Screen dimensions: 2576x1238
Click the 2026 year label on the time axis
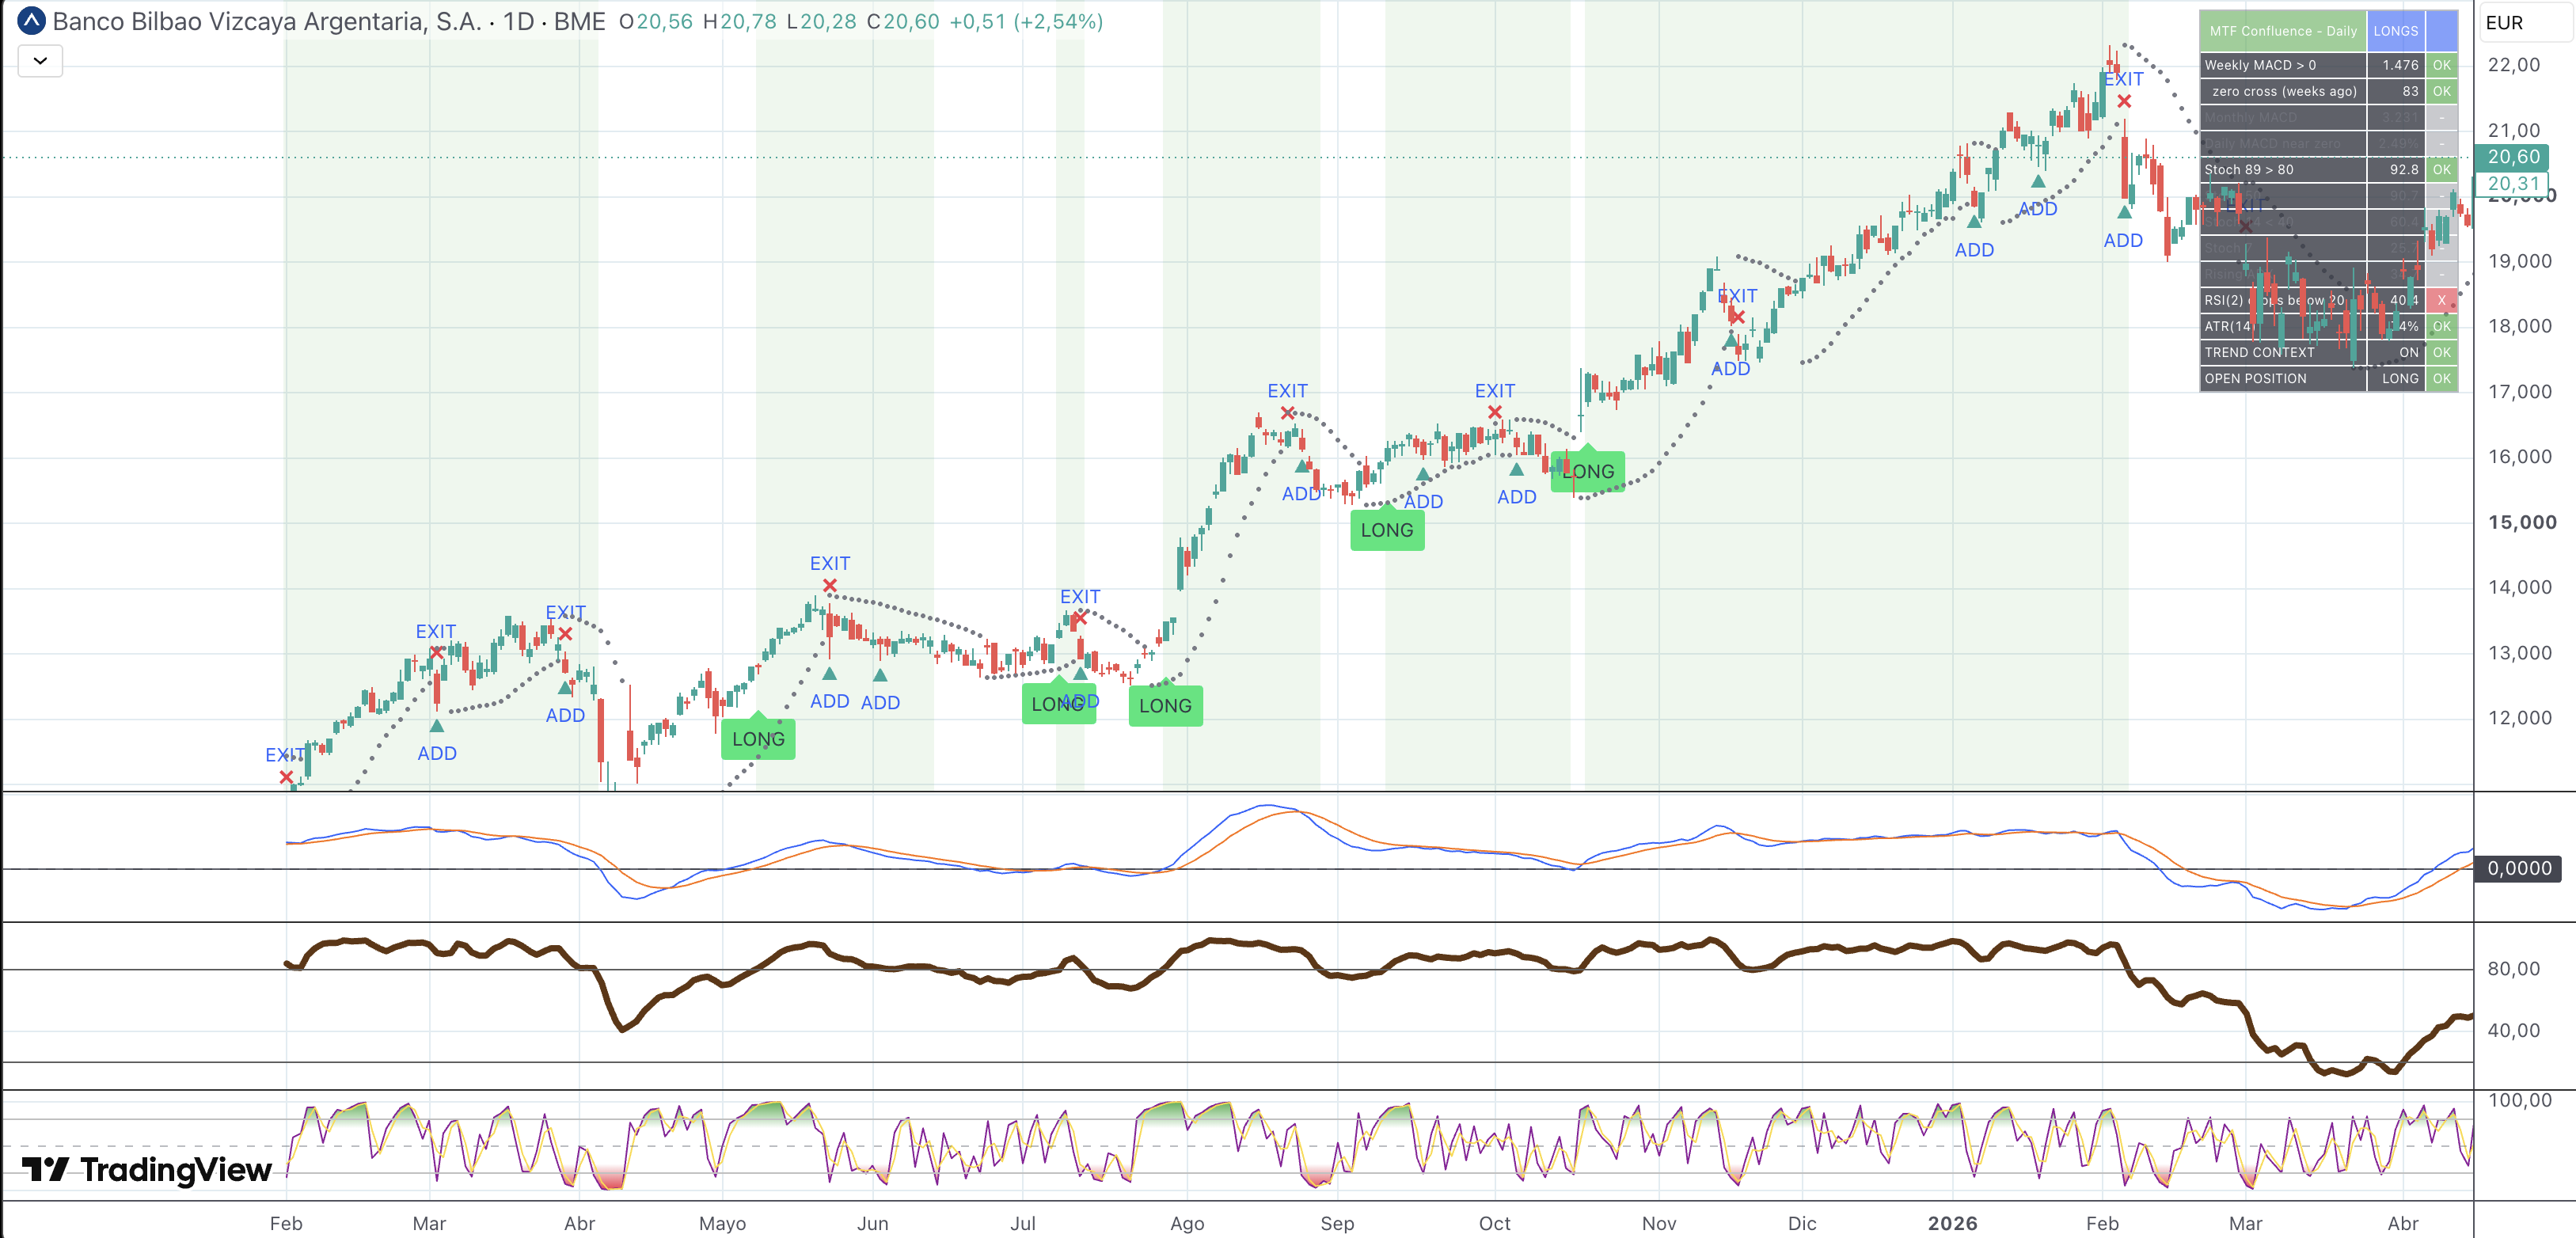click(x=1953, y=1223)
